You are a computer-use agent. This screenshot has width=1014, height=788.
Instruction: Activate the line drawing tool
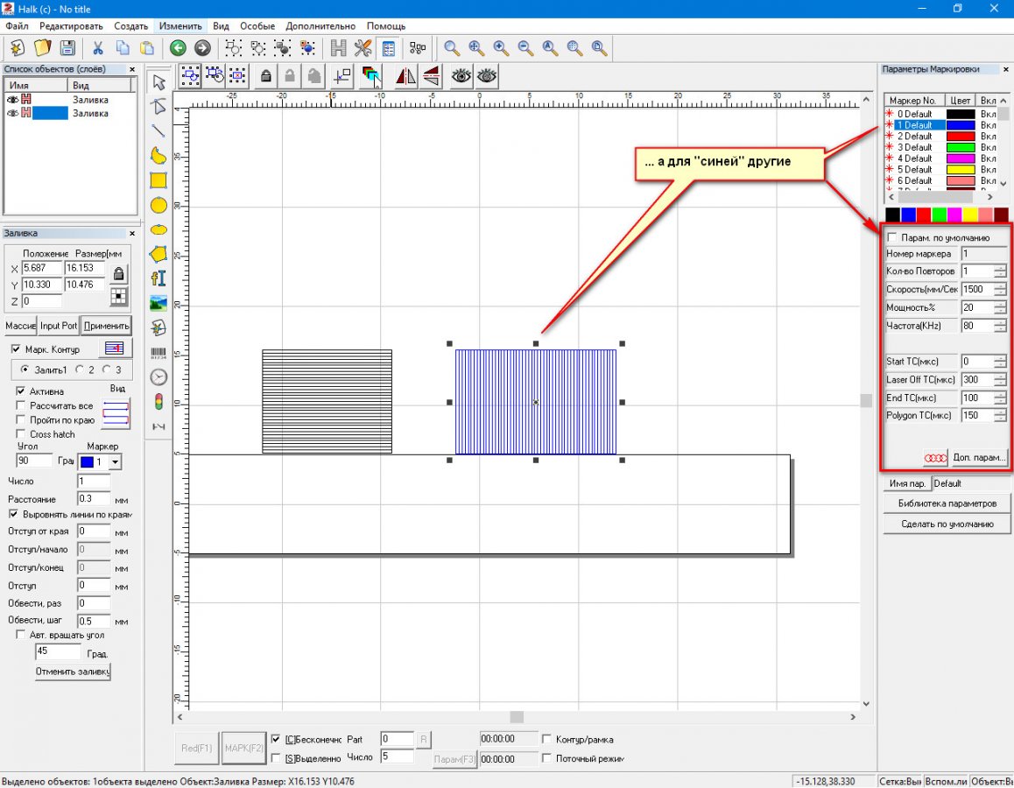(x=158, y=131)
